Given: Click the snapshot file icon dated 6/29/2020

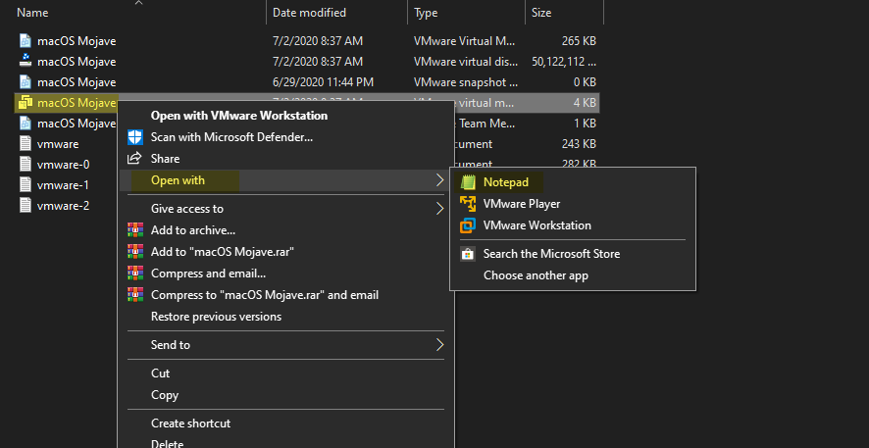Looking at the screenshot, I should [26, 82].
